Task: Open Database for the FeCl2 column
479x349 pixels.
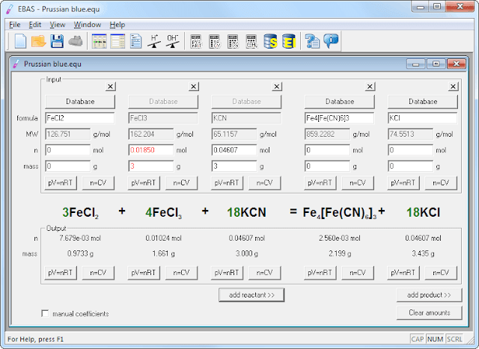Action: 80,102
